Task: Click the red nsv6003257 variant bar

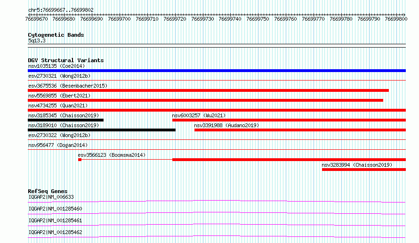Action: [289, 120]
